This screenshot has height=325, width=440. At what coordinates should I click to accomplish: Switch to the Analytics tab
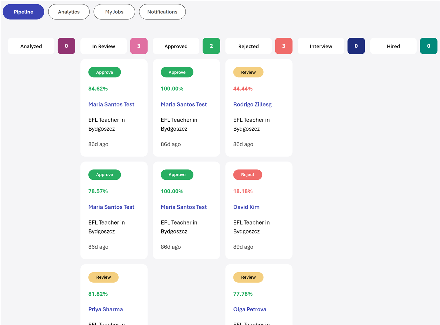(69, 12)
